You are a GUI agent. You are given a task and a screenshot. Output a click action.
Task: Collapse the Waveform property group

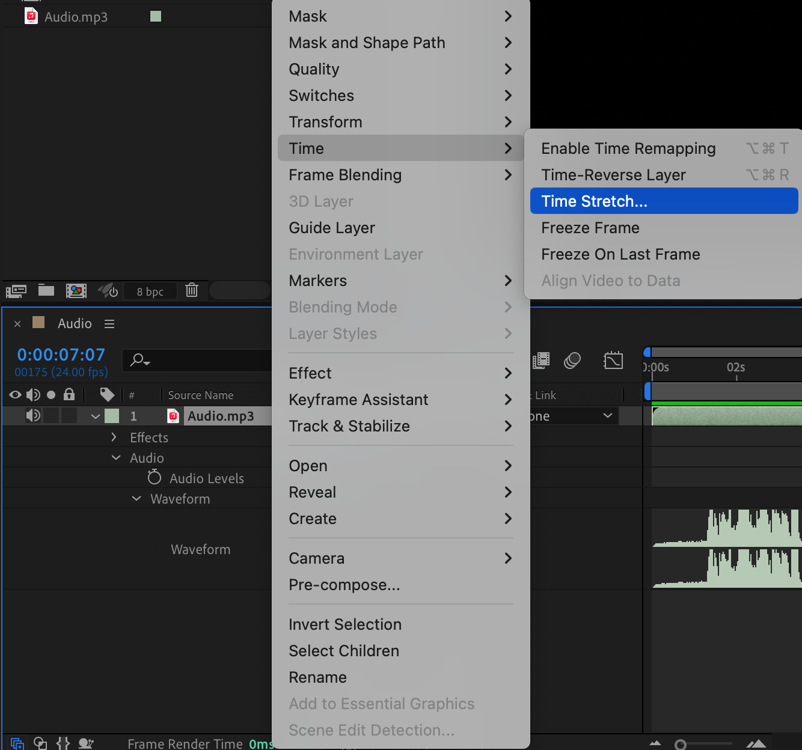(x=136, y=499)
